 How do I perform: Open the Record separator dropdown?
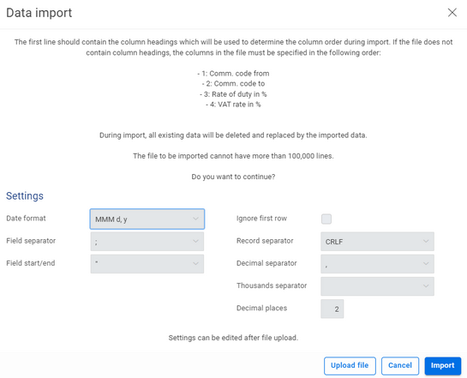(377, 241)
